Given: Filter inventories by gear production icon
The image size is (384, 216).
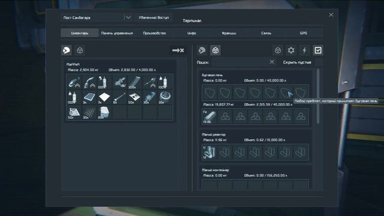Looking at the screenshot, I should click(x=291, y=50).
